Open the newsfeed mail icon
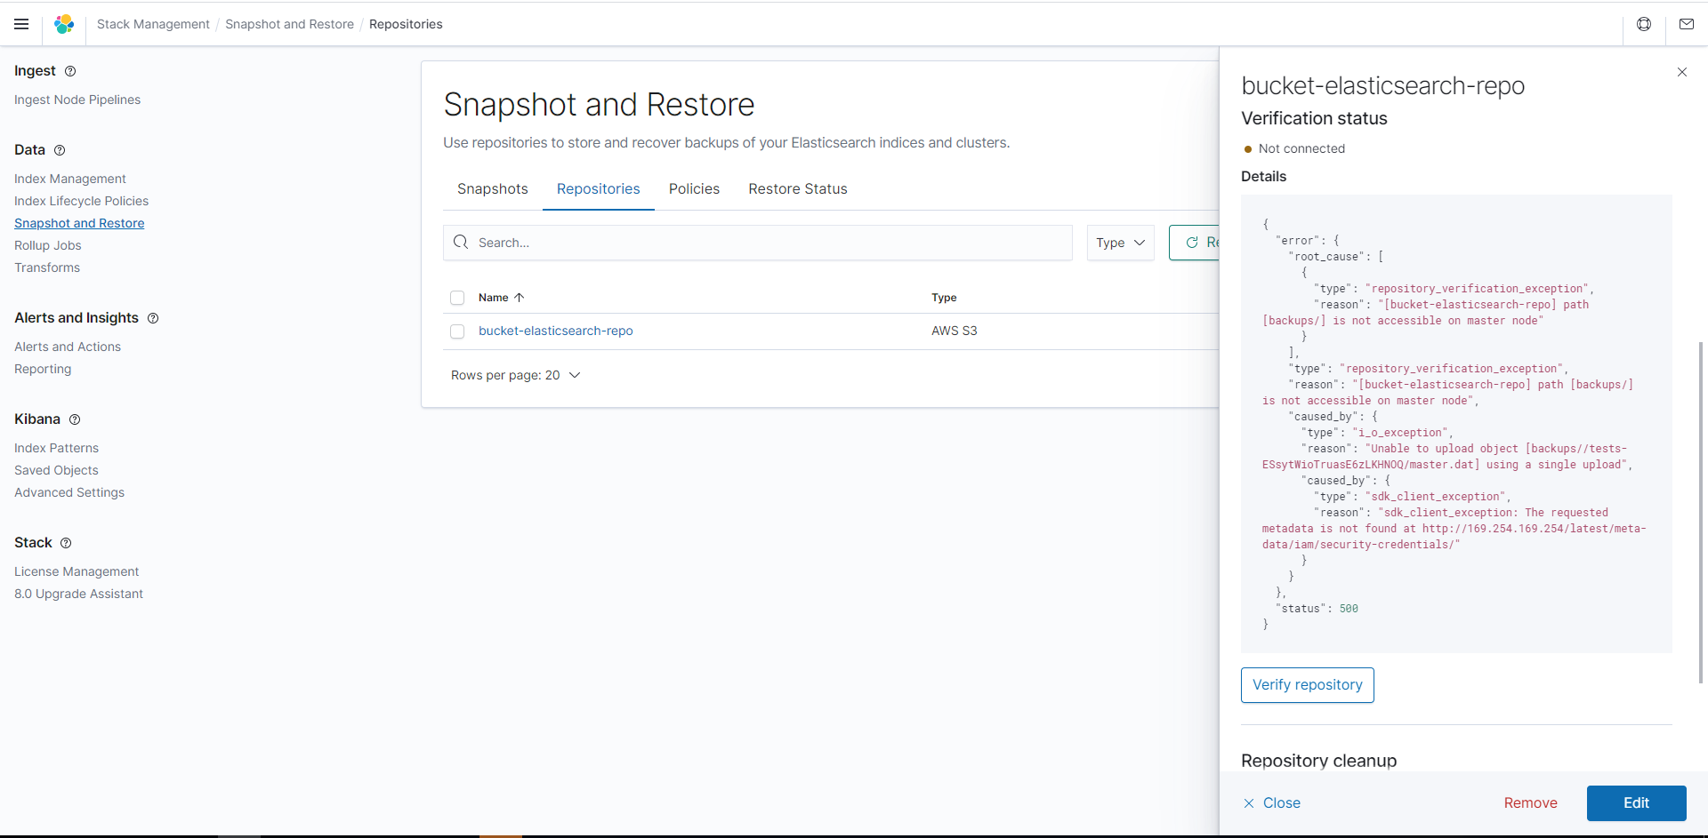The height and width of the screenshot is (838, 1708). click(1687, 24)
